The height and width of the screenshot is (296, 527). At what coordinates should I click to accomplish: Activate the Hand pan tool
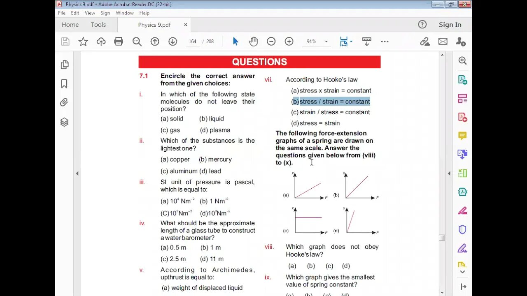coord(253,42)
